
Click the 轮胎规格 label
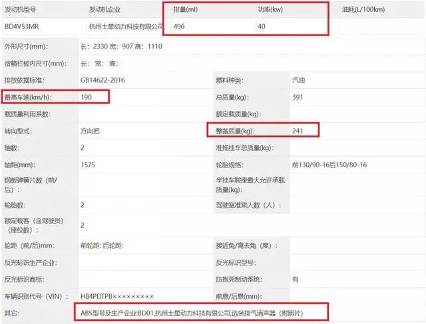coord(230,165)
